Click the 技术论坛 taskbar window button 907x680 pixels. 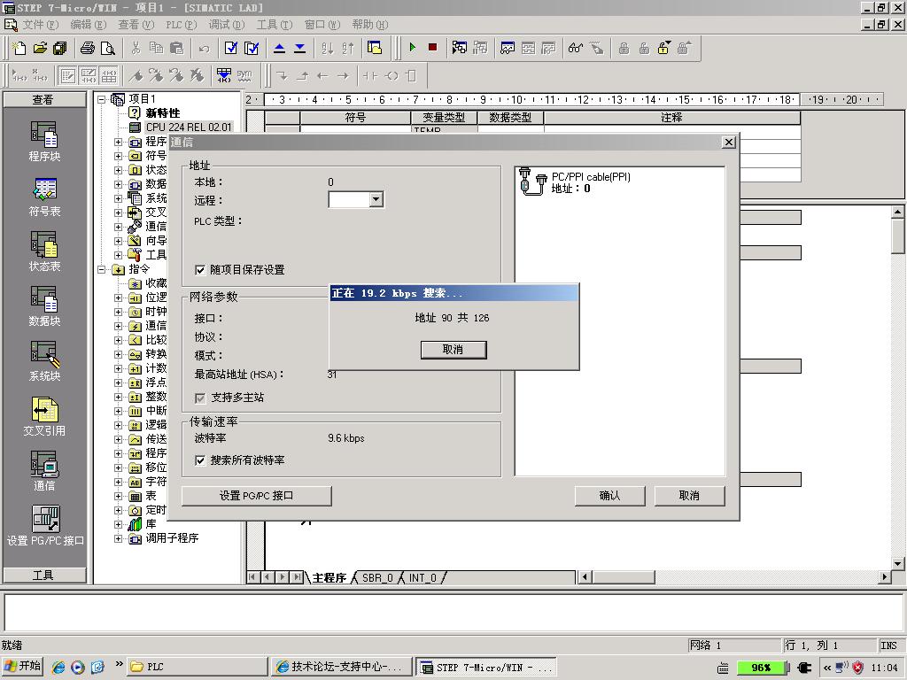pos(340,668)
